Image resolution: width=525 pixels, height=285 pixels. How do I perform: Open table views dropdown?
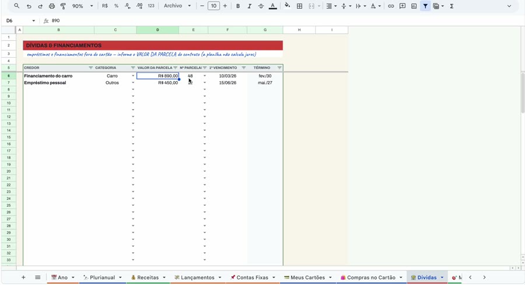click(438, 6)
